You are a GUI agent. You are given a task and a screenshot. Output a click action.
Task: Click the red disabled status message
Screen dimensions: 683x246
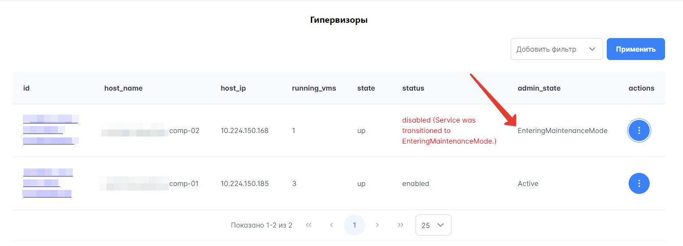click(449, 130)
